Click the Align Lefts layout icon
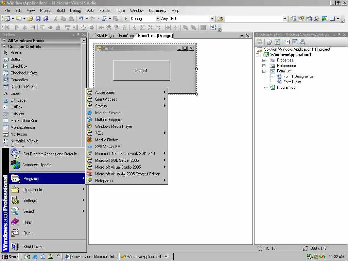 tap(17, 28)
